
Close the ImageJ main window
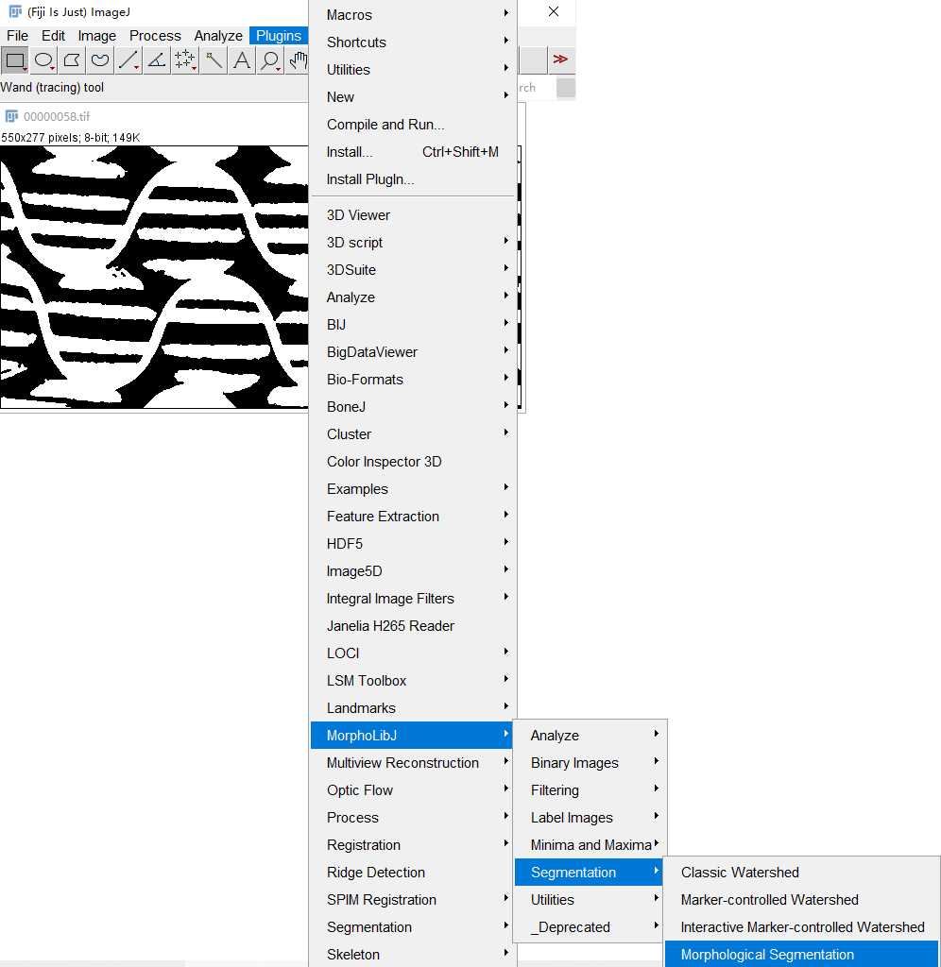(x=554, y=11)
